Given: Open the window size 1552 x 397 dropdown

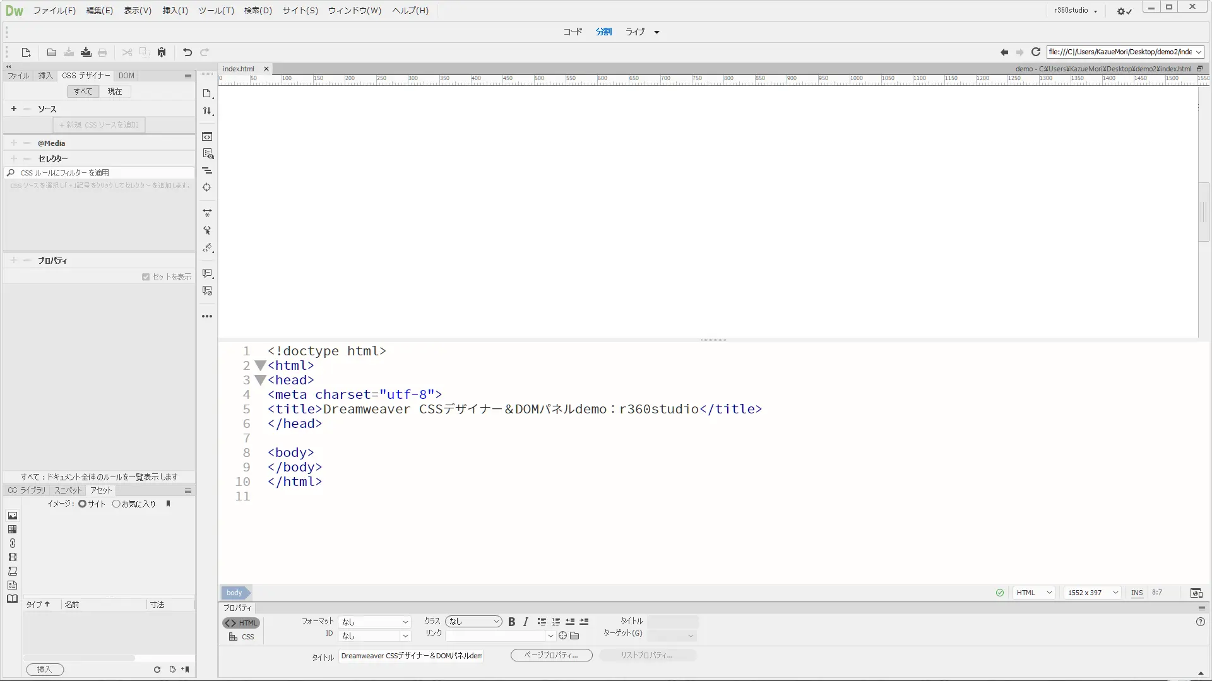Looking at the screenshot, I should (1093, 593).
